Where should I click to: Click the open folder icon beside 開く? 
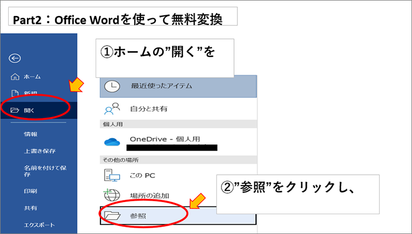(15, 110)
